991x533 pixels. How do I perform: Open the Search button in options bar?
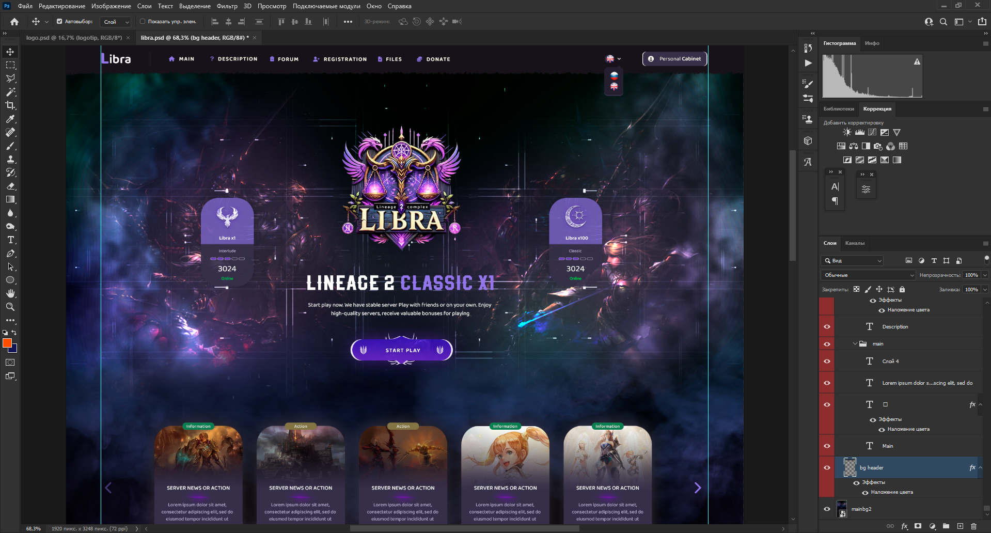943,22
